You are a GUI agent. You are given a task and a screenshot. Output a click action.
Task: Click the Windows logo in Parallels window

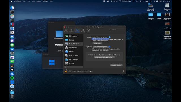[52, 63]
